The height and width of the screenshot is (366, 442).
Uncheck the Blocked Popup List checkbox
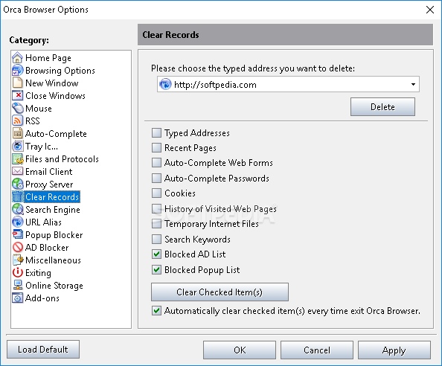[x=156, y=269]
